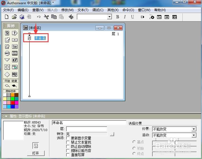Expand the 位置 dropdown
The width and height of the screenshot is (202, 159).
(194, 129)
